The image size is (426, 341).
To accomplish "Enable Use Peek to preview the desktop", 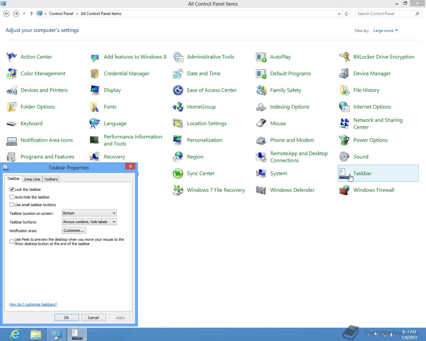I will click(12, 241).
